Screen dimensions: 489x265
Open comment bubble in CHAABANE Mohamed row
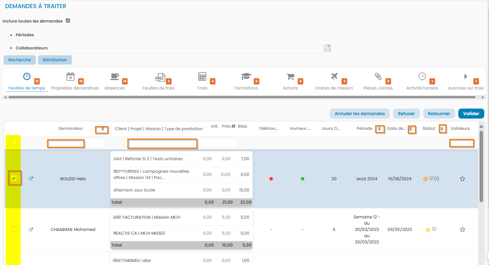coord(434,229)
